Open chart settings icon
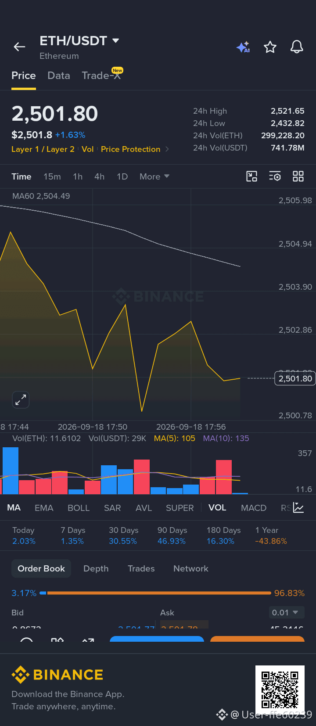The image size is (316, 726). point(275,176)
